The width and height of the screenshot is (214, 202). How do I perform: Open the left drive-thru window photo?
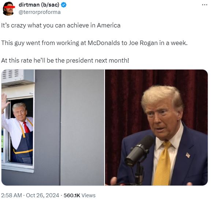click(x=53, y=127)
